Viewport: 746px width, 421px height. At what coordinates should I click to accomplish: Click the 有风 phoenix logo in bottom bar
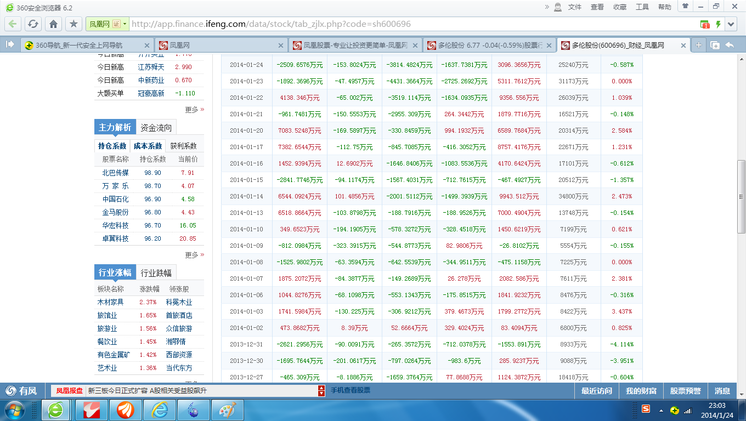pos(21,391)
